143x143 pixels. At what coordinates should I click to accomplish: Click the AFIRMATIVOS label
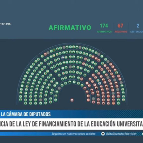[104, 32]
